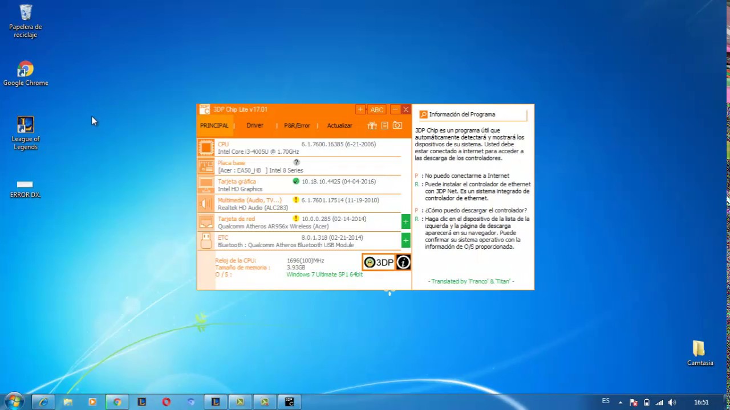Click Windows 7 Ultimate SP1 64bit text

click(x=325, y=274)
